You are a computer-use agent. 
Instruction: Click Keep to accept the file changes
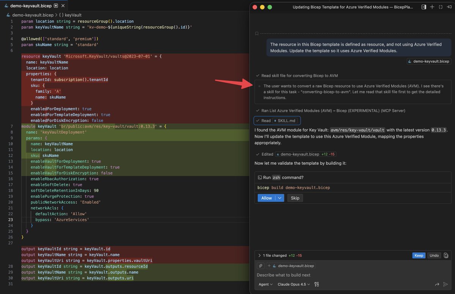tap(419, 255)
